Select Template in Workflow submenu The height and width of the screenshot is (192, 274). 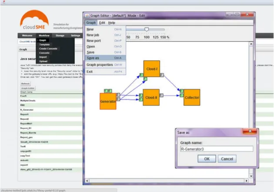44,44
